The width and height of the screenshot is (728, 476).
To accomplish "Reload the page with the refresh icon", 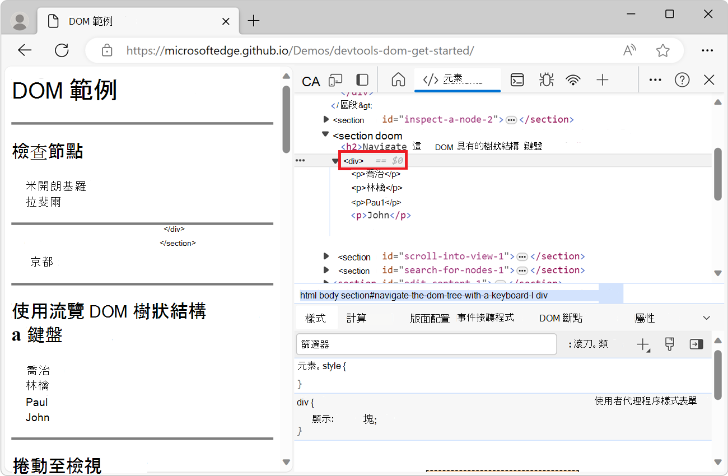I will pos(62,50).
